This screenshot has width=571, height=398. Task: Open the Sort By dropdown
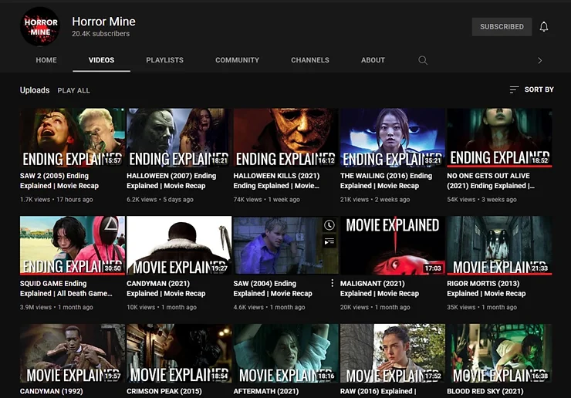coord(532,89)
